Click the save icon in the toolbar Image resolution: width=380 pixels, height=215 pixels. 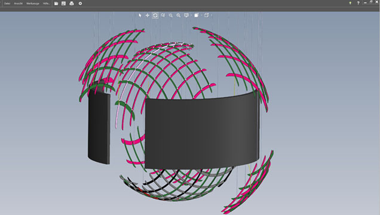63,4
